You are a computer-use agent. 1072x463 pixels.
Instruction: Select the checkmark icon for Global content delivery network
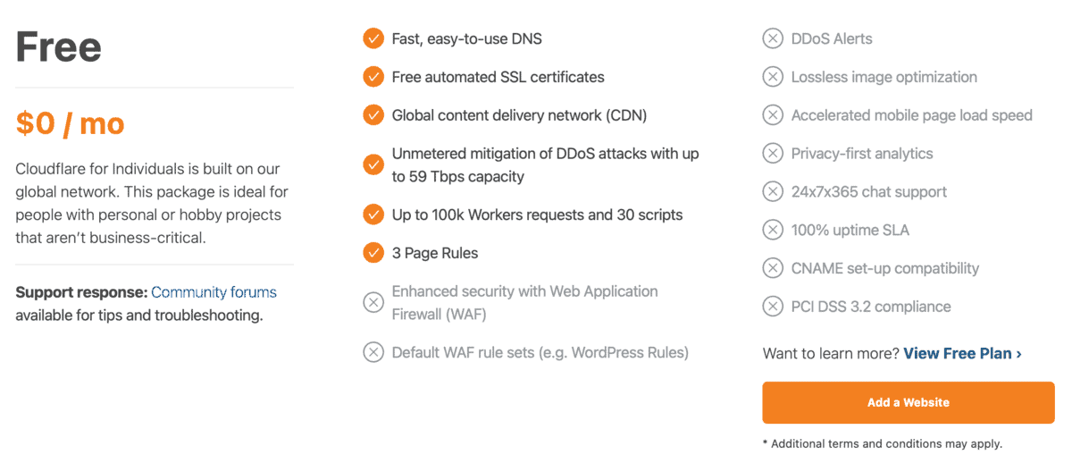point(373,115)
